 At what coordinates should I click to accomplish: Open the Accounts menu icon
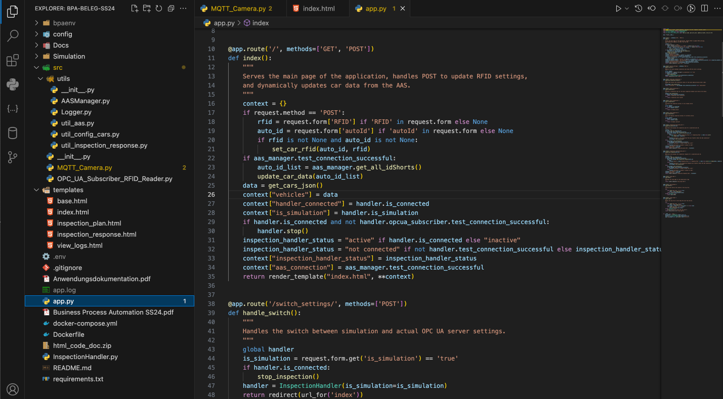13,389
